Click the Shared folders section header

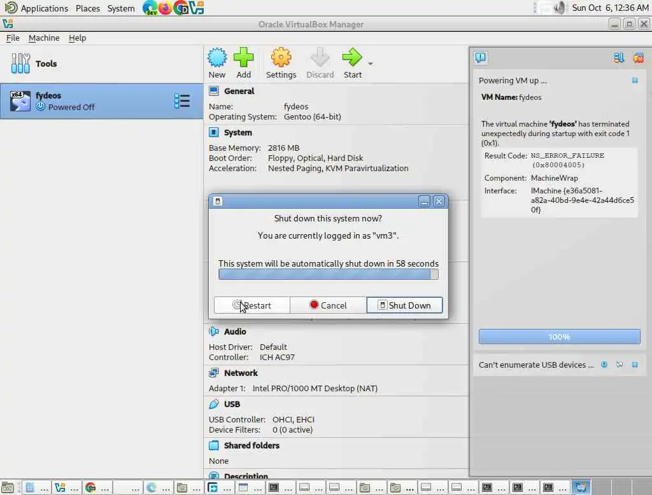[x=252, y=445]
